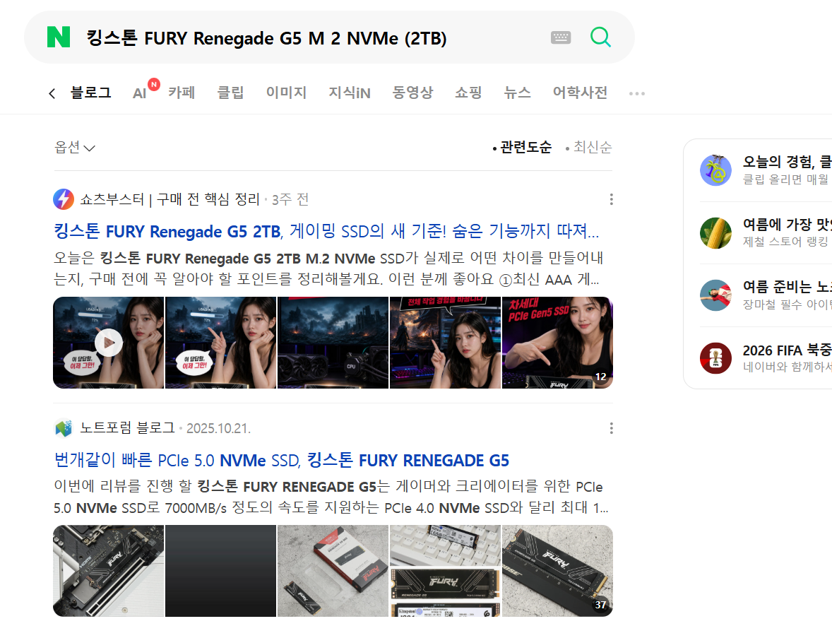Click the 2025.10.21. date text
Image resolution: width=832 pixels, height=626 pixels.
coord(218,428)
